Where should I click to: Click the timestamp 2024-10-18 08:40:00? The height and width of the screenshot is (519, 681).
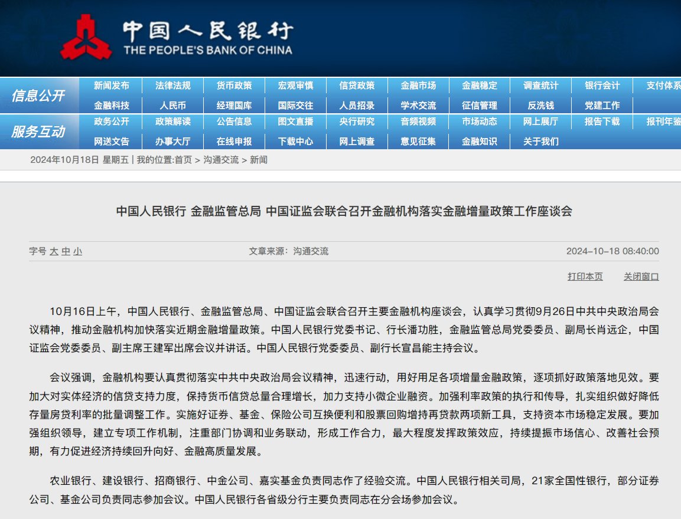612,251
